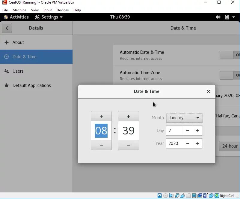Click the network adapter status icon
The image size is (240, 199).
177,196
